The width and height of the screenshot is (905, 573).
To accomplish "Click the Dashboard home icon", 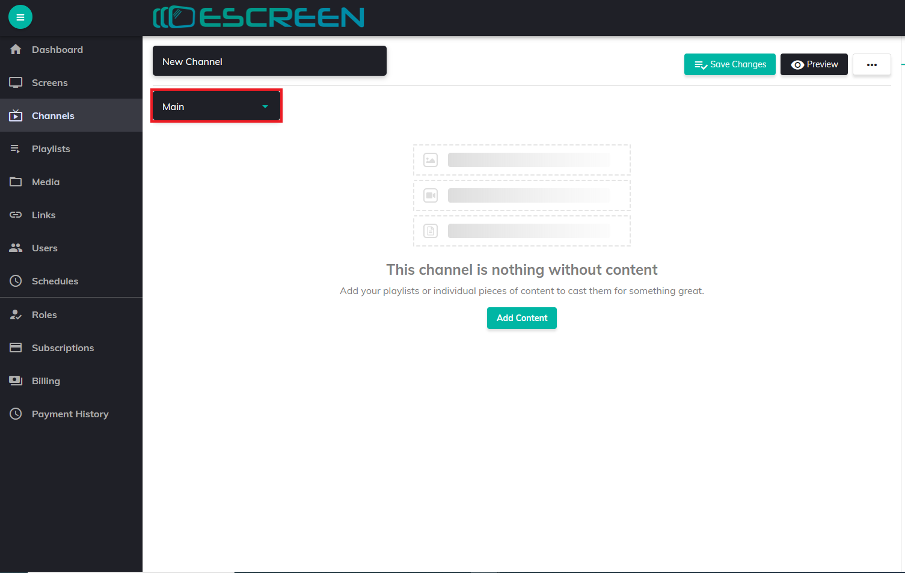I will tap(16, 49).
